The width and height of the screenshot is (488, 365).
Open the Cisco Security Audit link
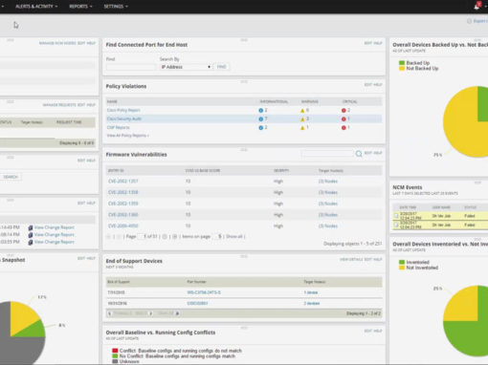(124, 118)
